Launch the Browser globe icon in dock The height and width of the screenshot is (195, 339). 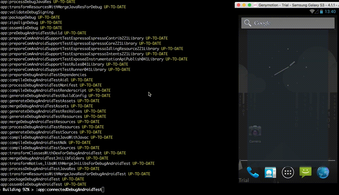pos(323,172)
